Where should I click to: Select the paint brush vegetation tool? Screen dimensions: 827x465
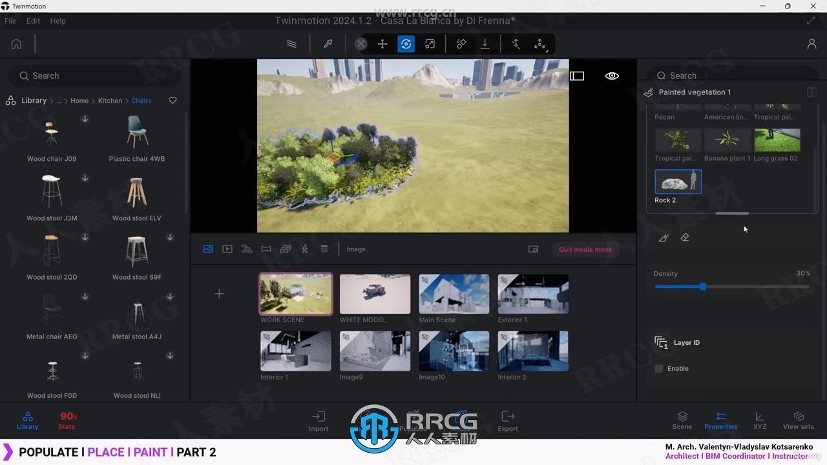point(664,238)
